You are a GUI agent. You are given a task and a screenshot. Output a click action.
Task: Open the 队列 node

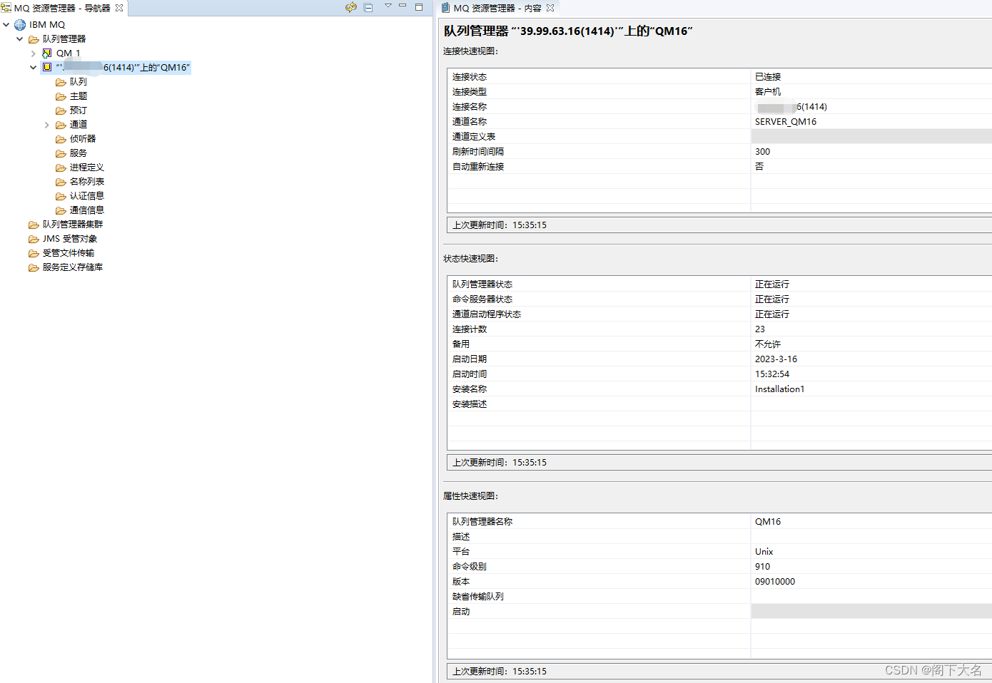pos(79,81)
